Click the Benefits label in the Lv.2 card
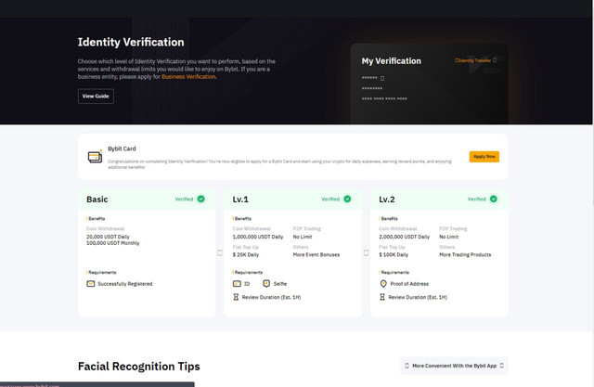Screen dimensions: 594x387 (x=390, y=218)
